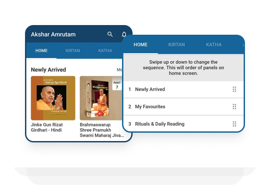This screenshot has width=270, height=185.
Task: Click the Part 7 badge on book cover
Action: (x=117, y=85)
